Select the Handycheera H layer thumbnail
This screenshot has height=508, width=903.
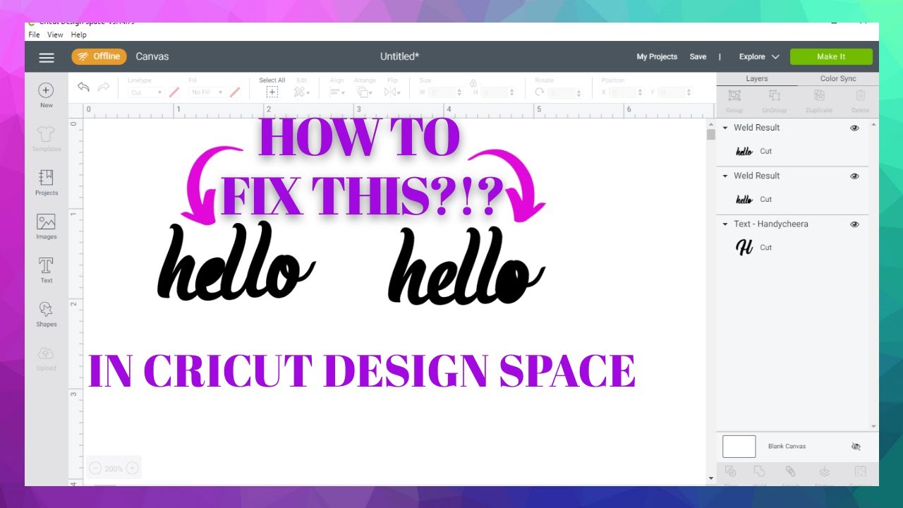pos(744,248)
